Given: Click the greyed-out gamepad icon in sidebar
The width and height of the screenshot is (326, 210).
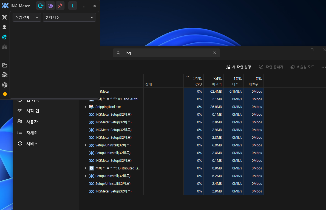Looking at the screenshot, I should tap(4, 47).
